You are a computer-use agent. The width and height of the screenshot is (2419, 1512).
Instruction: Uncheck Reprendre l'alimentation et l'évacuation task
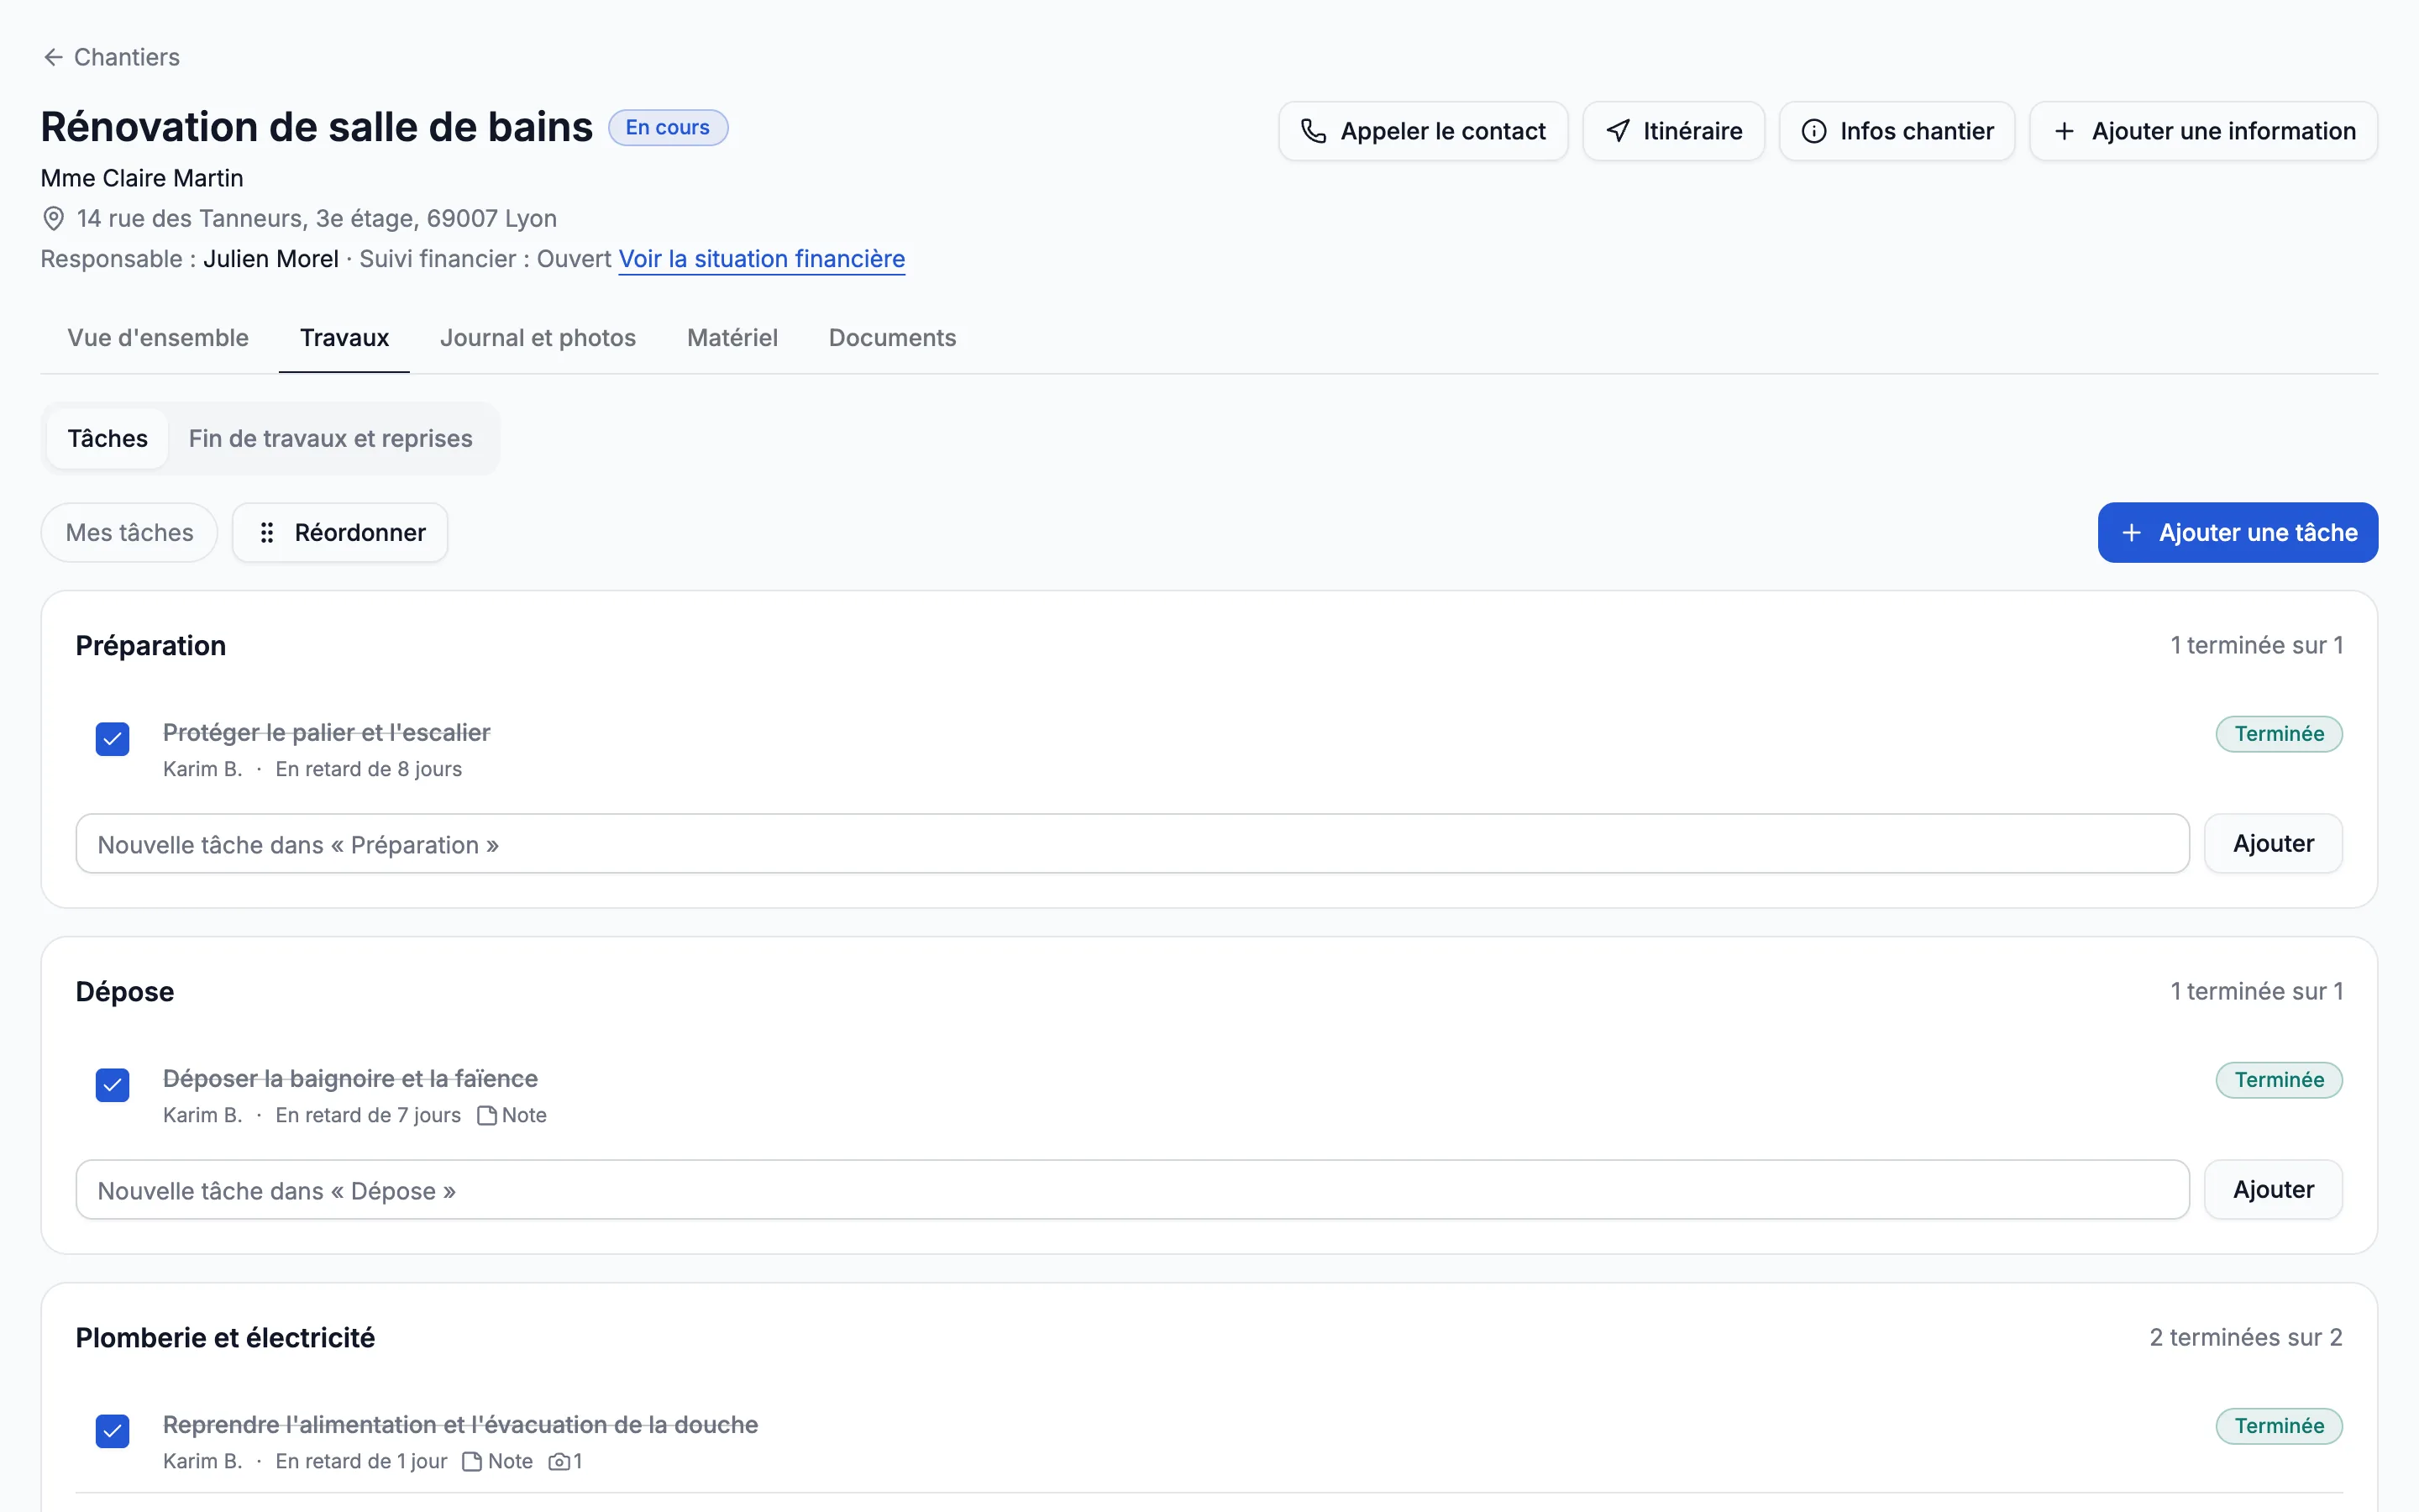pyautogui.click(x=112, y=1431)
